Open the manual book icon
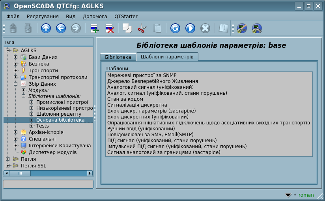This screenshot has height=201, width=325. pyautogui.click(x=224, y=28)
